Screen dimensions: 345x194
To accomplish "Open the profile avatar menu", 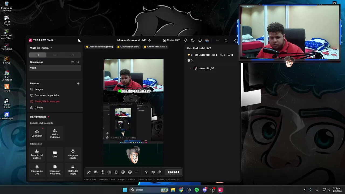I will pos(207,40).
